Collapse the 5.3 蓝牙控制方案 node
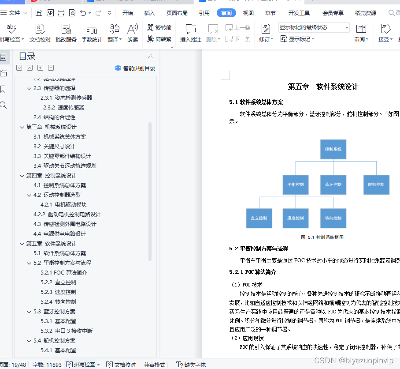Screen dimensions: 400x369 (29, 312)
